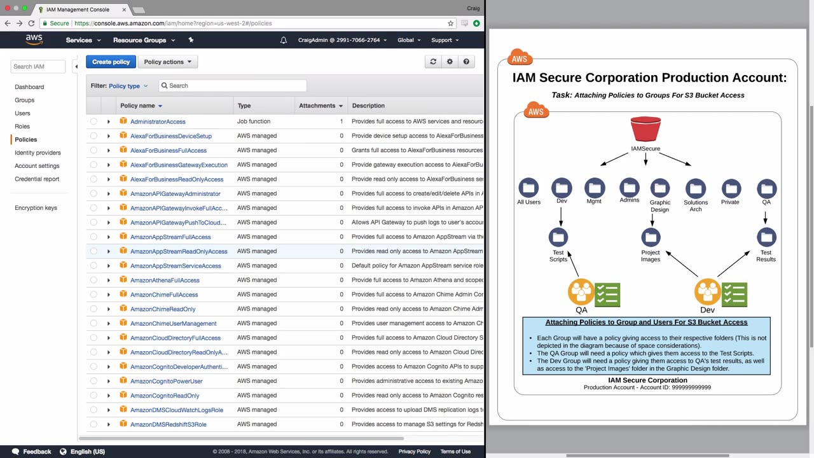The image size is (814, 458).
Task: Expand the AlexaForBusinessReadOnlyAccess row details
Action: (x=108, y=179)
